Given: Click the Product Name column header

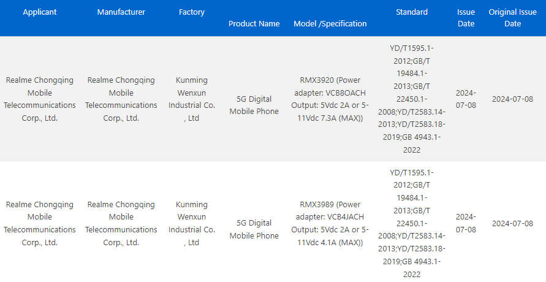Looking at the screenshot, I should pos(254,24).
